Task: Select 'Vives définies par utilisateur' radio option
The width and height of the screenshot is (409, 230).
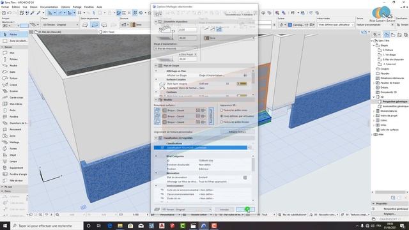Action: (222, 116)
